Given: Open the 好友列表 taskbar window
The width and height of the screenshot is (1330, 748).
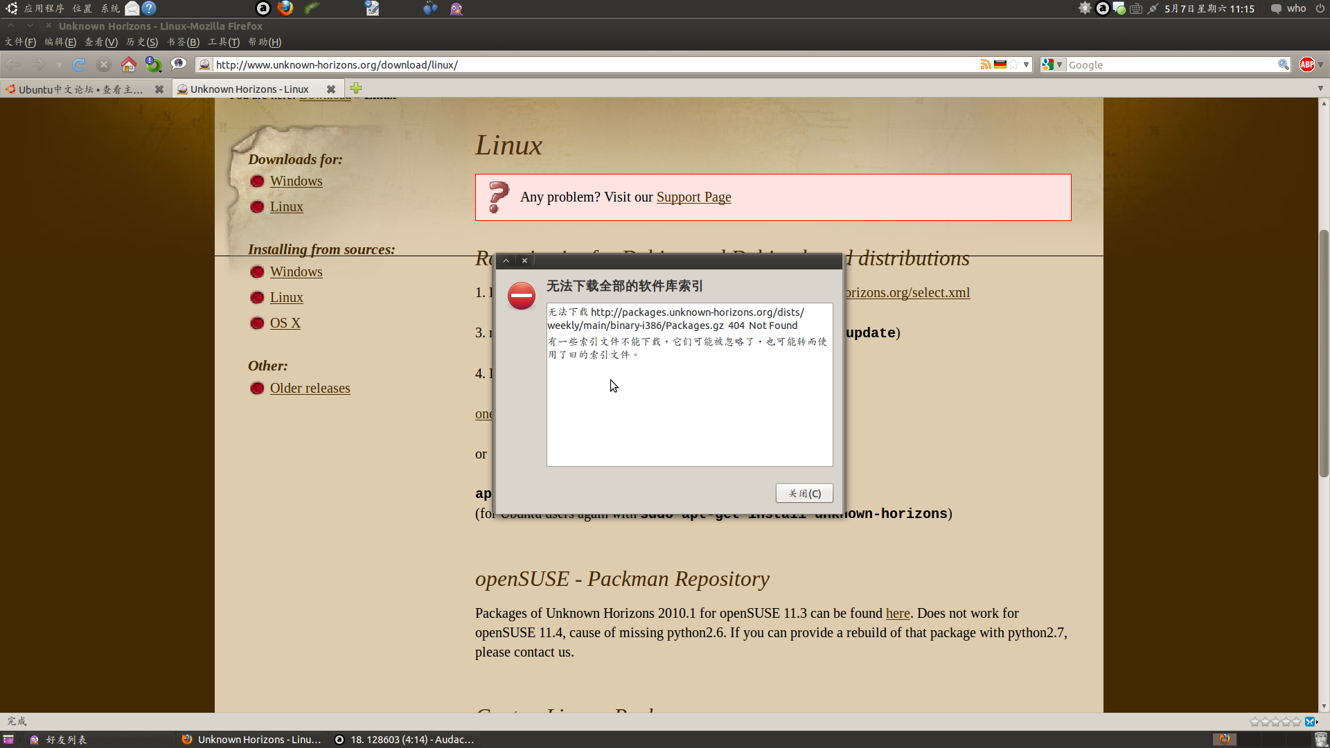Looking at the screenshot, I should point(58,740).
